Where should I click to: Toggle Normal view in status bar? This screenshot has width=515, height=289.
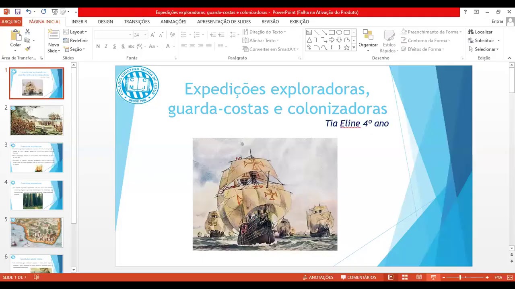pos(390,277)
